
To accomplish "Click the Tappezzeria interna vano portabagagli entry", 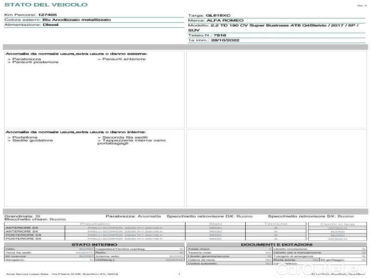I will 132,142.
